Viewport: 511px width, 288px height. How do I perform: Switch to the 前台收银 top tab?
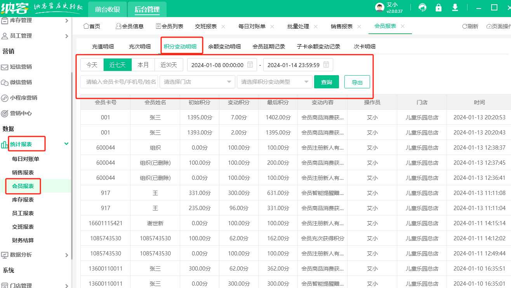tap(108, 10)
